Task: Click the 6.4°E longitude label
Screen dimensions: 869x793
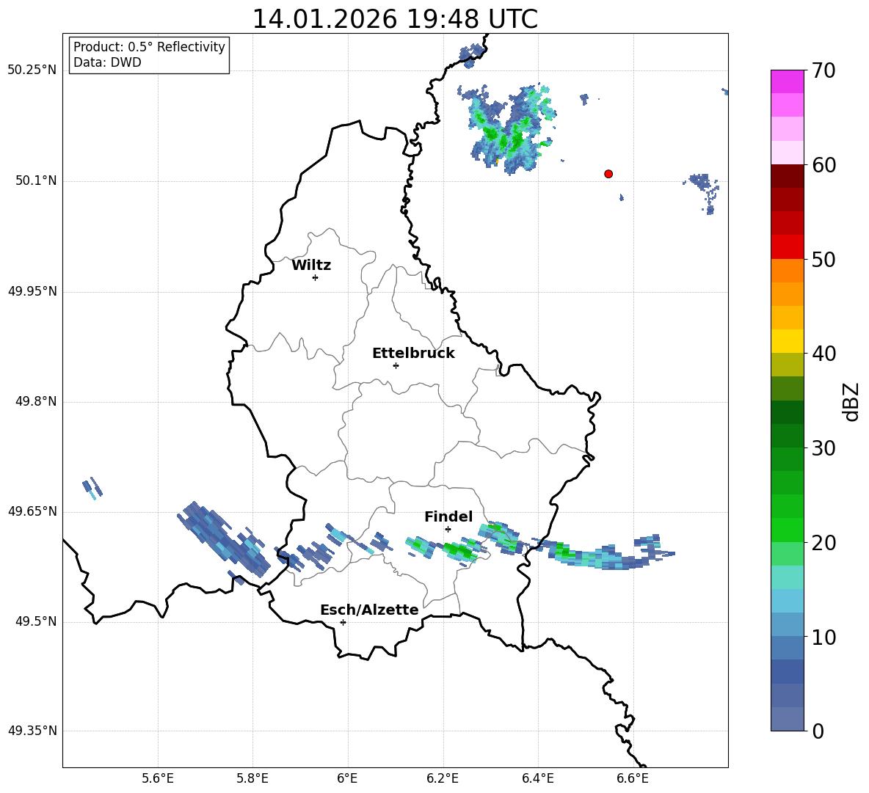Action: 537,778
